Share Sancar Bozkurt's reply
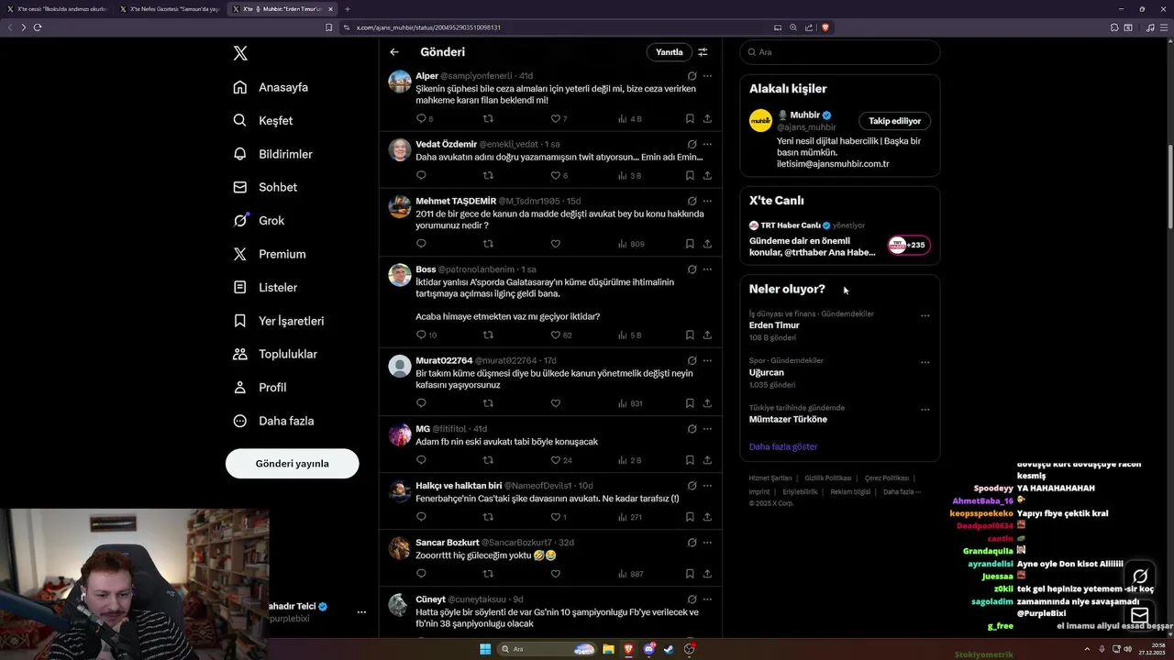The height and width of the screenshot is (660, 1174). coord(707,574)
